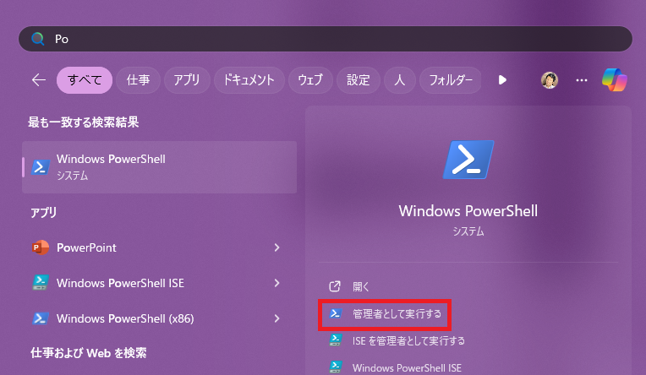Switch to the 設定 filter tab
This screenshot has width=646, height=375.
358,80
